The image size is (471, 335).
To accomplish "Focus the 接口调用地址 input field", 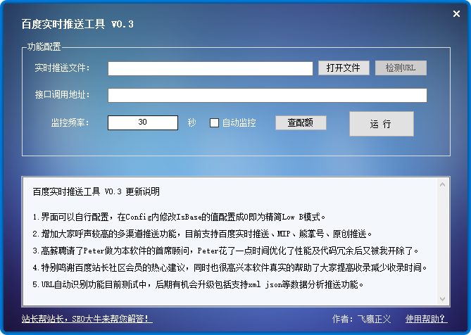I will (x=268, y=95).
